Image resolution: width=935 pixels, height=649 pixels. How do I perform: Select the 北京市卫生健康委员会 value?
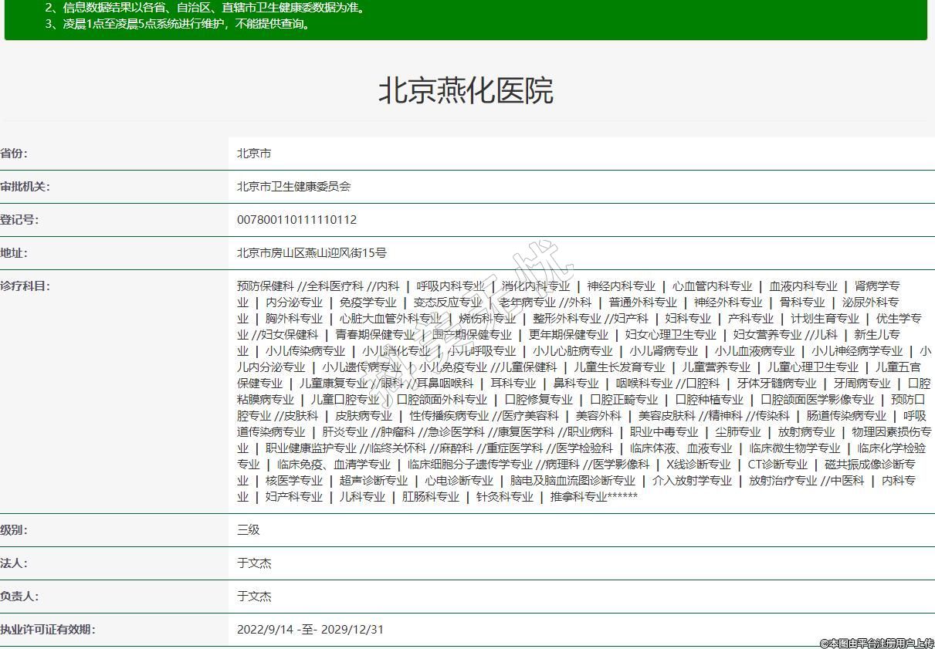pyautogui.click(x=293, y=187)
